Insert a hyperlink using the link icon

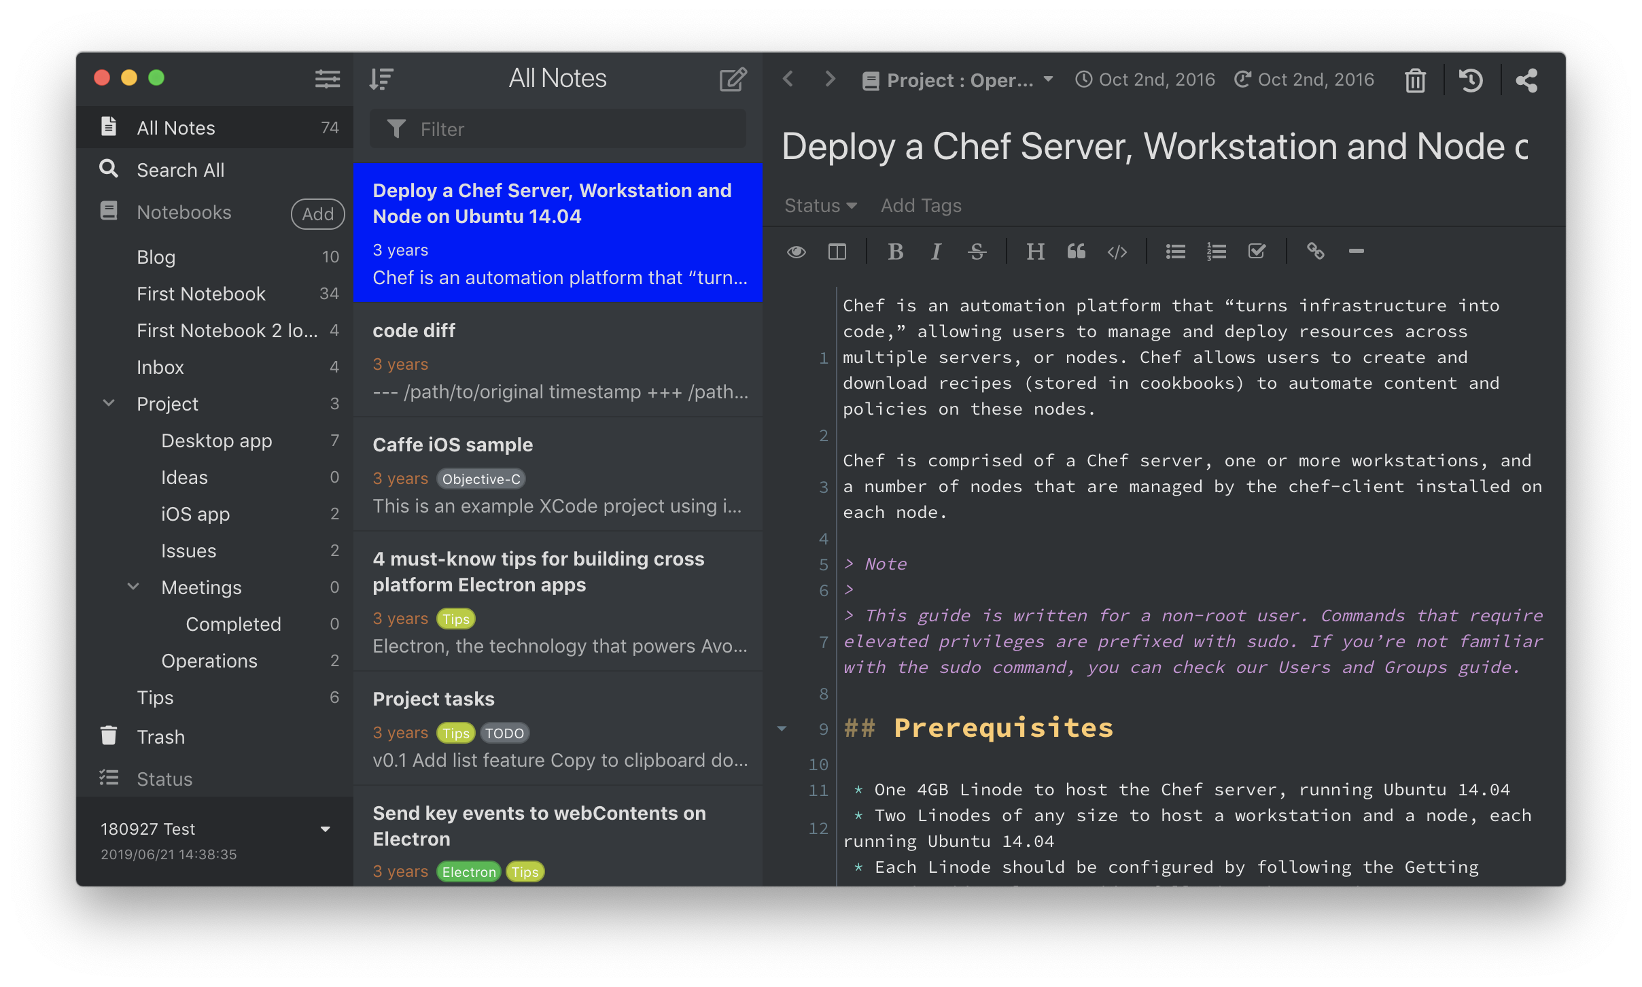click(1315, 252)
